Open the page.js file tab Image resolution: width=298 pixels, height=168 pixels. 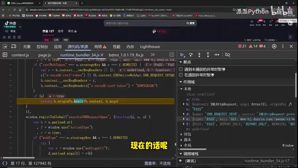click(45, 55)
